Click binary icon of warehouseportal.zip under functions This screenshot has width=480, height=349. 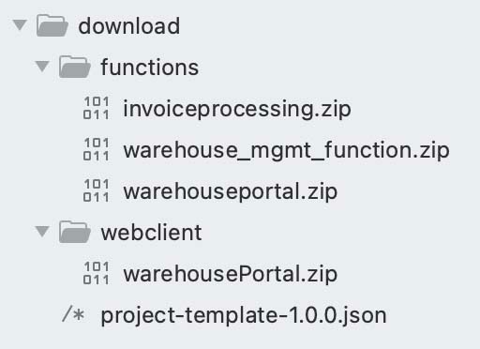97,190
